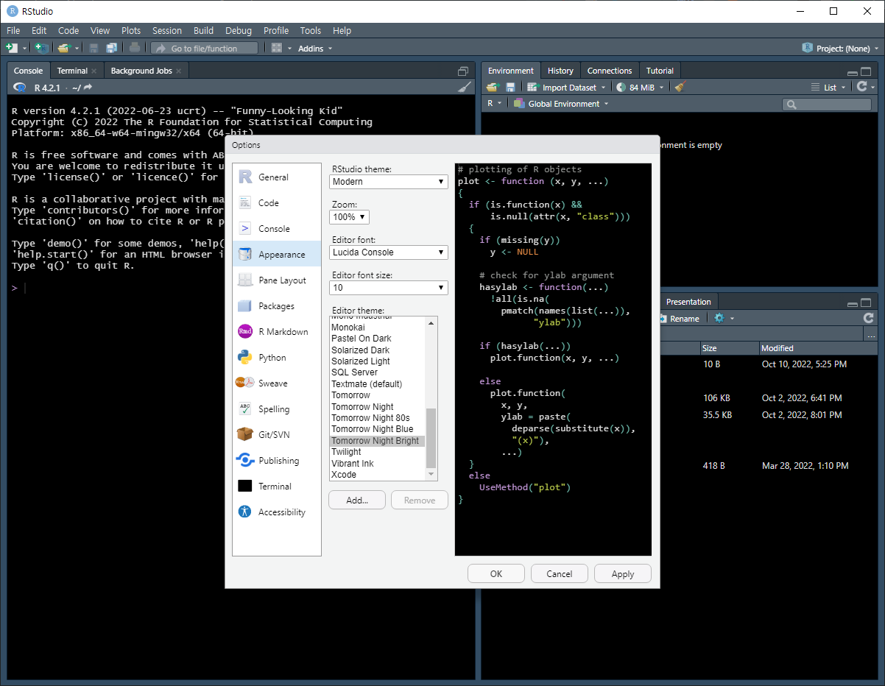Image resolution: width=885 pixels, height=686 pixels.
Task: Click the Rename button in Files pane
Action: [678, 318]
